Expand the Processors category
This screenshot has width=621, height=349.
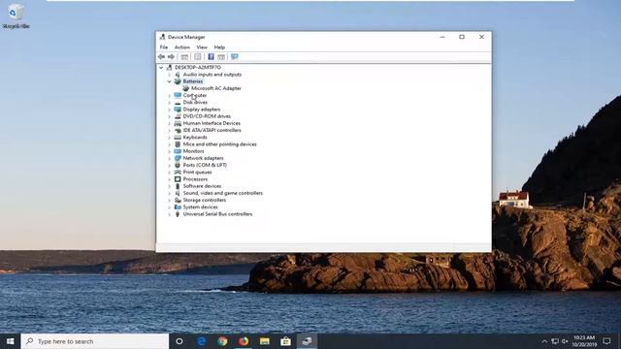170,179
